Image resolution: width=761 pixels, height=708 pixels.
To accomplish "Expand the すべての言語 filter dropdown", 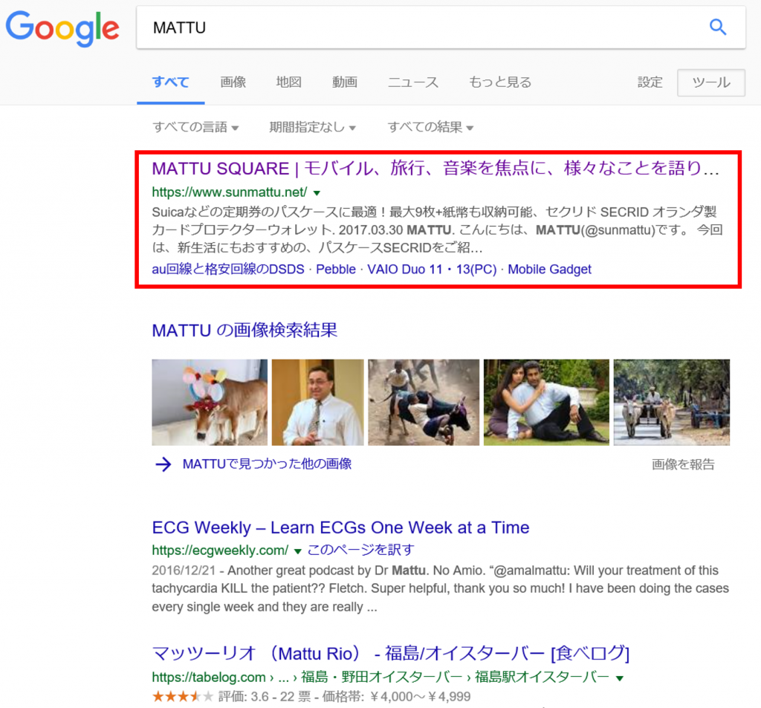I will (x=195, y=127).
